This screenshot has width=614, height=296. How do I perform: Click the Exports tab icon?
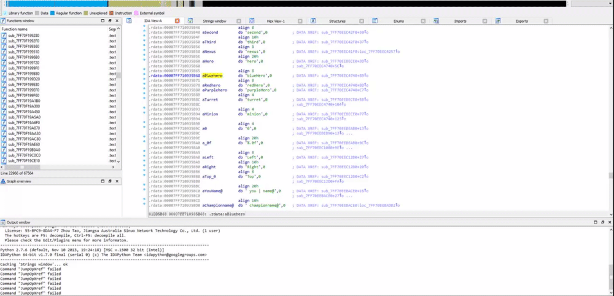[x=498, y=21]
